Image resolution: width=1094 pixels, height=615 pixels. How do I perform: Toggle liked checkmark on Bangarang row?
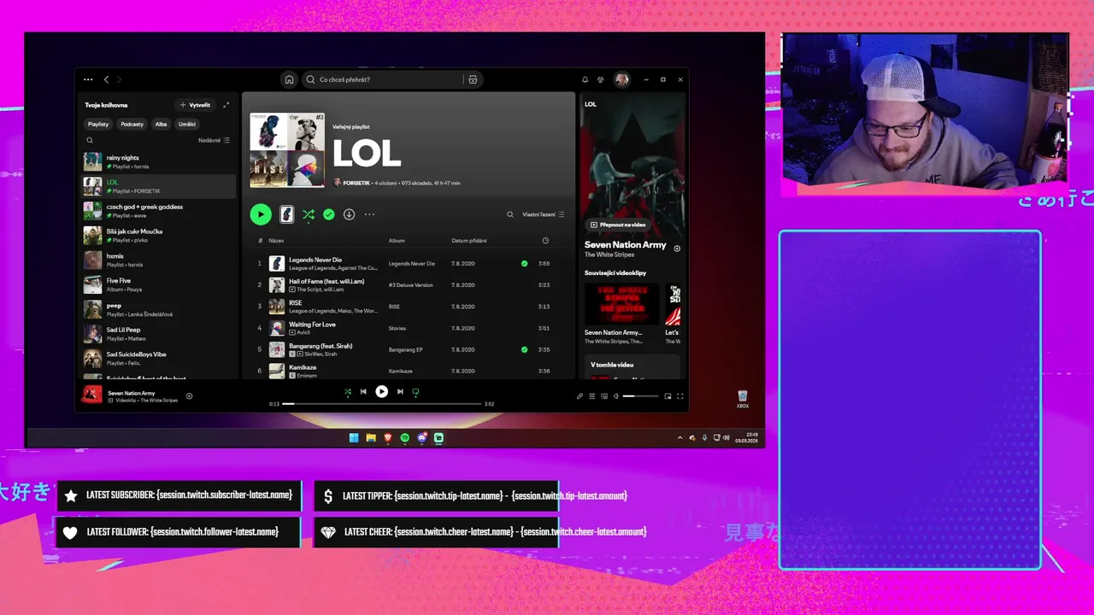coord(524,349)
